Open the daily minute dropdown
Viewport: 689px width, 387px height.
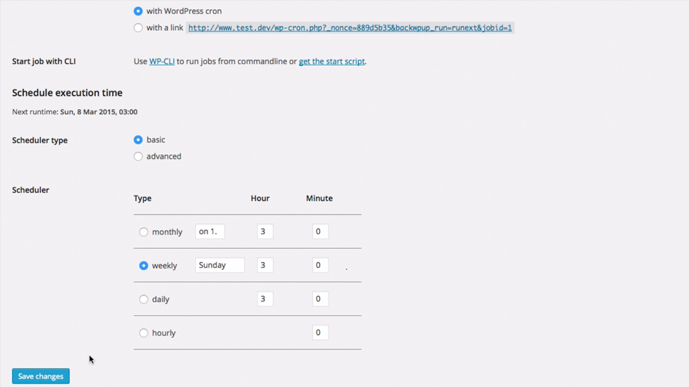pos(320,299)
